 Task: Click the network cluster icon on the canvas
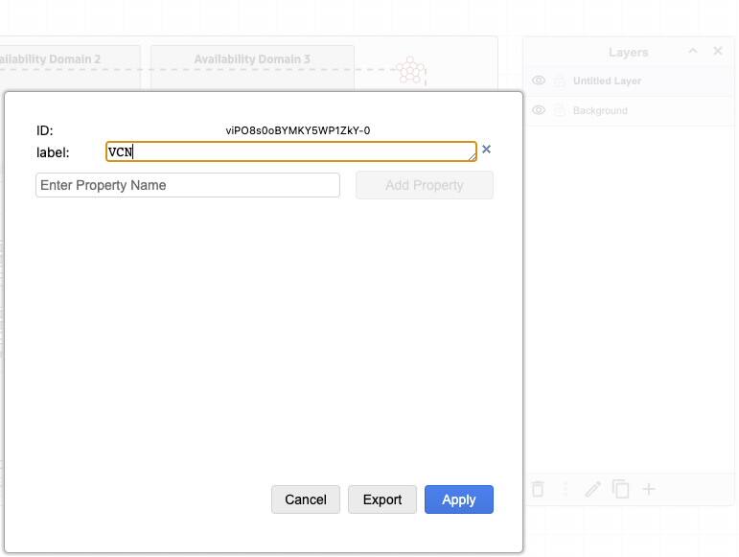pos(411,70)
